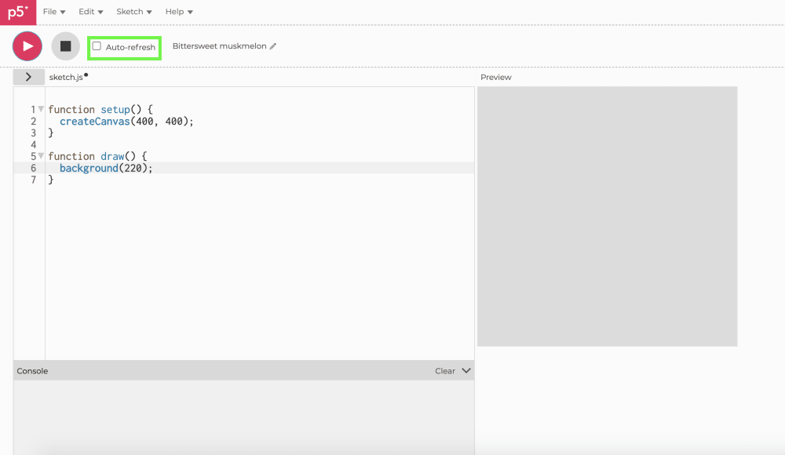Select the sketch.js file tab
The width and height of the screenshot is (785, 455).
(x=66, y=77)
